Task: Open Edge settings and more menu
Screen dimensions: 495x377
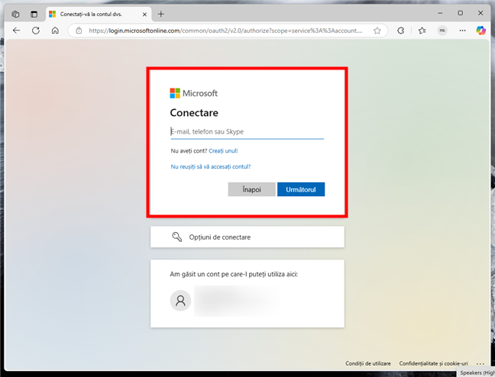Action: pos(462,31)
